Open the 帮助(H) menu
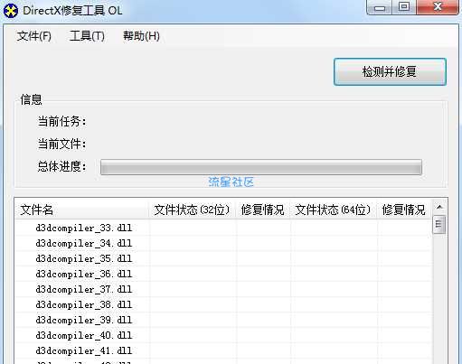Image resolution: width=462 pixels, height=364 pixels. 141,36
